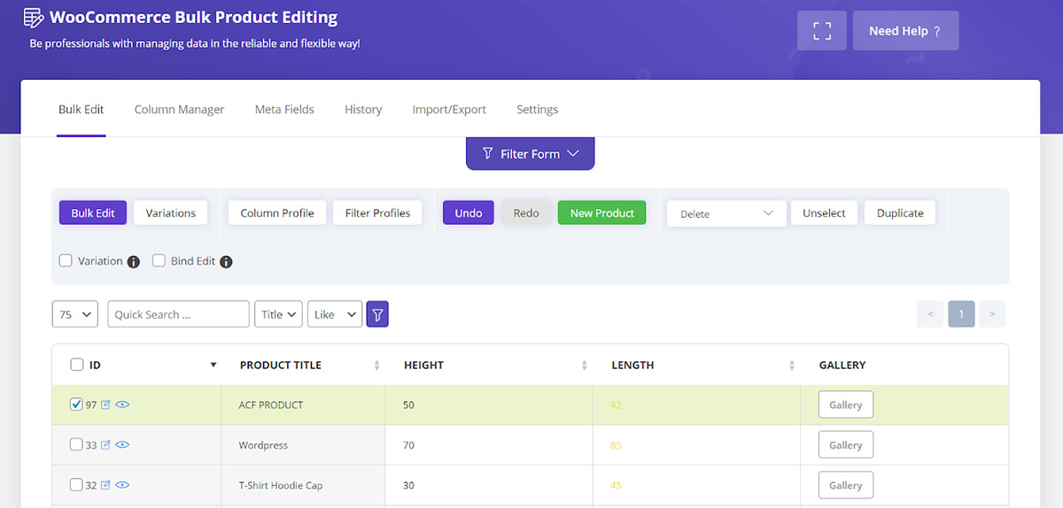Viewport: 1063px width, 508px height.
Task: Sort by ID using the column arrow
Action: pyautogui.click(x=213, y=366)
